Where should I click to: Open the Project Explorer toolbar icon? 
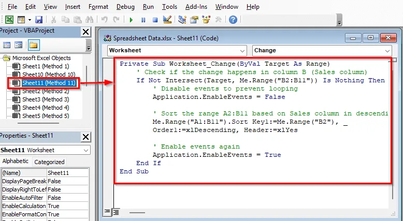tap(182, 20)
